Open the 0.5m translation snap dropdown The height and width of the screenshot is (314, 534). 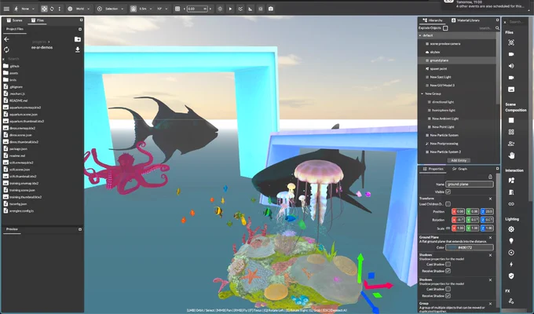[x=145, y=9]
